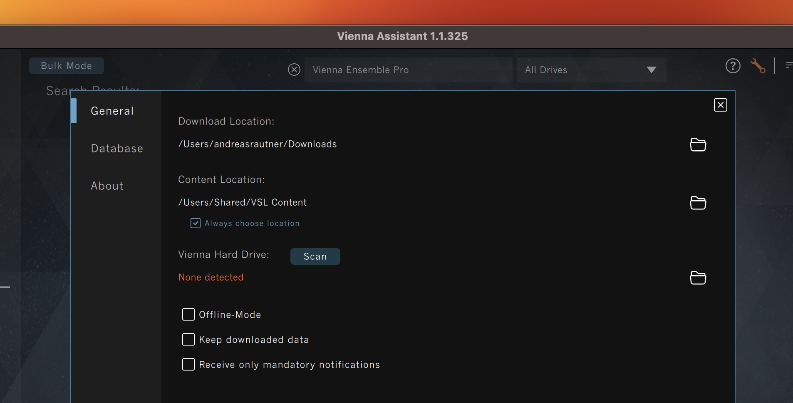Open the menu icon at top right
Screen dimensions: 793x403
789,65
